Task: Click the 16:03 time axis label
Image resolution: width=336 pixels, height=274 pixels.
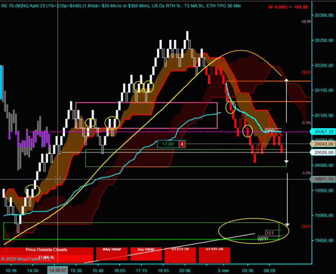Action: tap(119, 271)
